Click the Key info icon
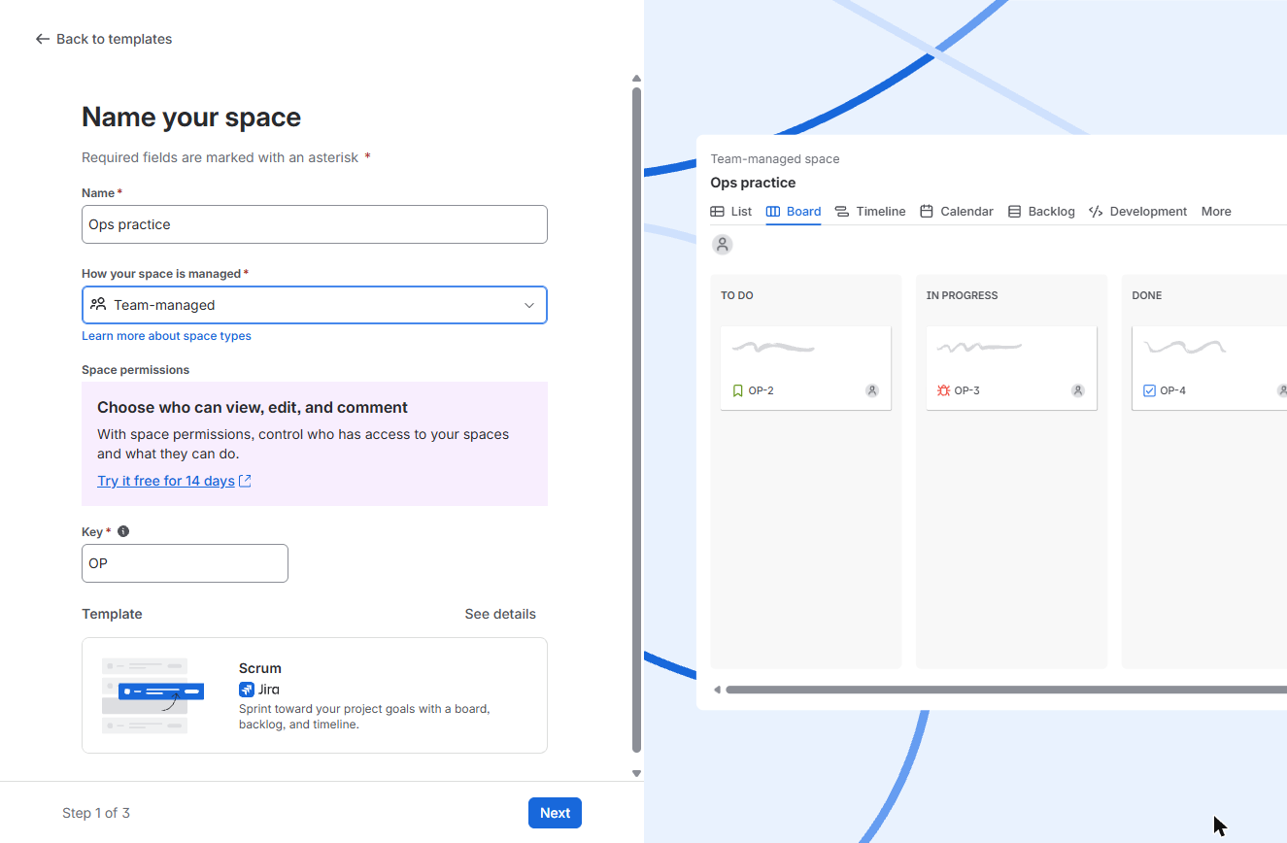Image resolution: width=1287 pixels, height=843 pixels. 123,531
